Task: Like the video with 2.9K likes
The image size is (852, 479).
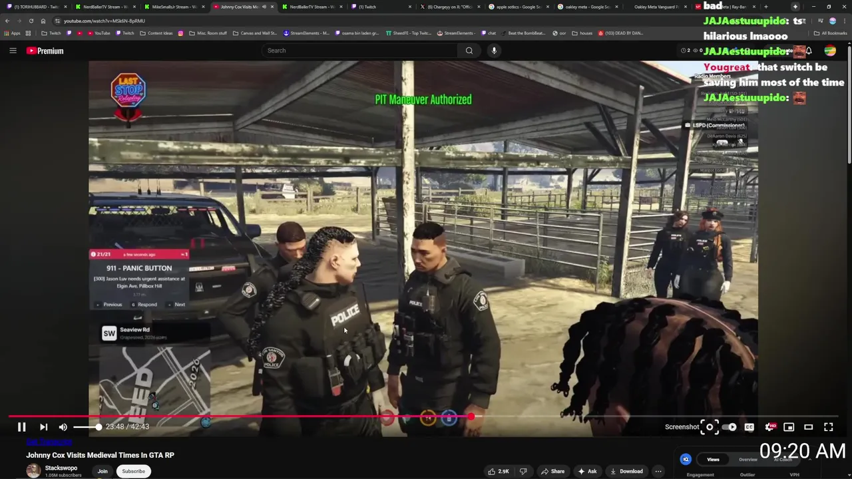Action: click(x=498, y=471)
